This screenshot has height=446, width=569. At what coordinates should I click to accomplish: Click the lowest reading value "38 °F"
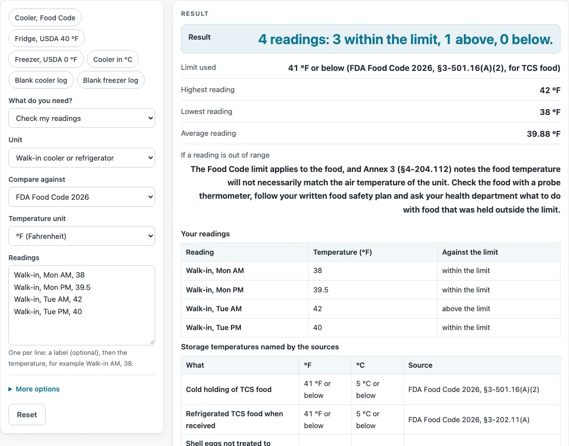pyautogui.click(x=550, y=112)
